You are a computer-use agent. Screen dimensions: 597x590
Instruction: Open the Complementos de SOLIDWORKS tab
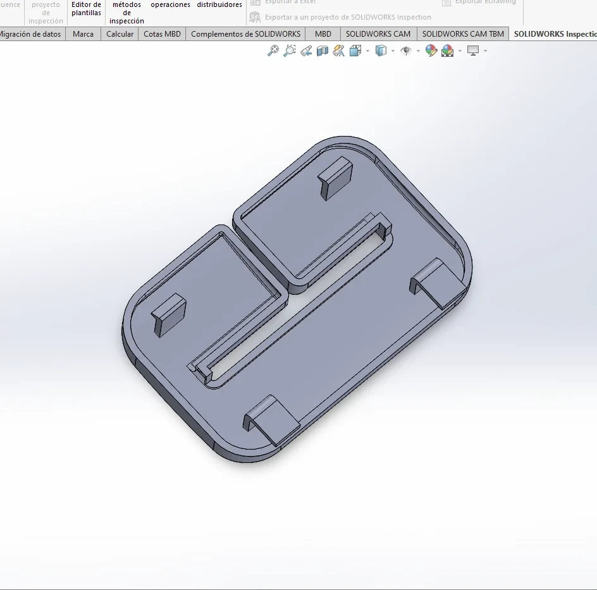[245, 34]
